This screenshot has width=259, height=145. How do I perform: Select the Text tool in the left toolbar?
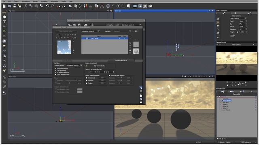[x=4, y=22]
